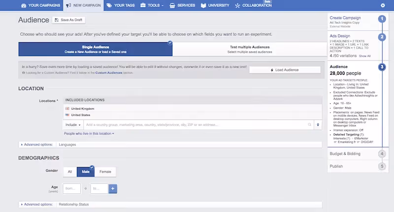Select the Single Audience option
Viewport: 394px width, 212px height.
tap(96, 49)
